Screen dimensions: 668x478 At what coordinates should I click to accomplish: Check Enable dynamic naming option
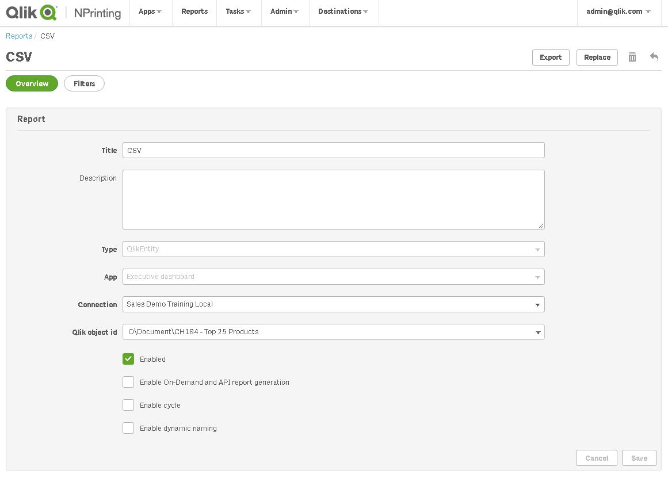point(128,428)
